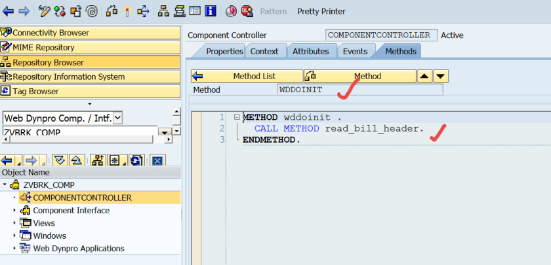Switch to the Events tab
This screenshot has height=265, width=551.
click(x=356, y=51)
